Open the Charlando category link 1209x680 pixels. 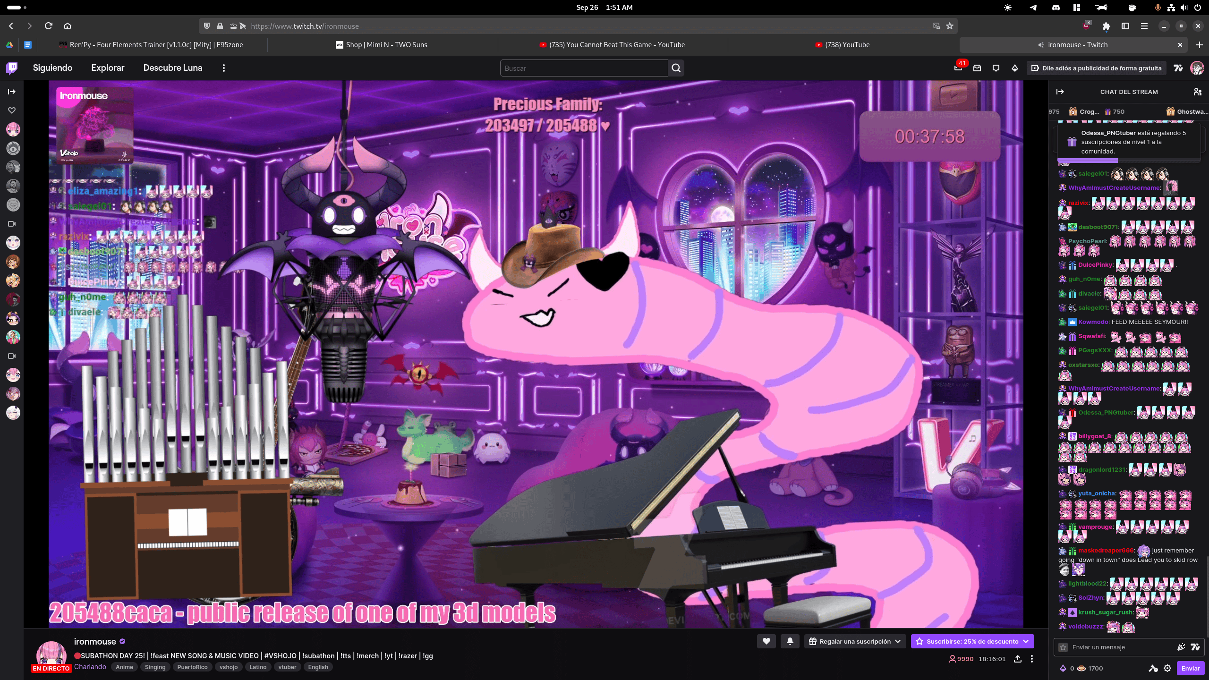click(90, 667)
